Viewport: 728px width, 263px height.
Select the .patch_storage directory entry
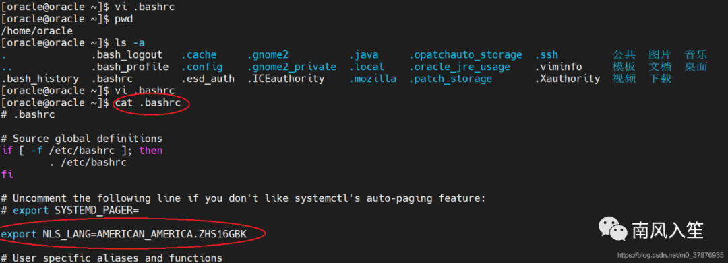[x=450, y=79]
